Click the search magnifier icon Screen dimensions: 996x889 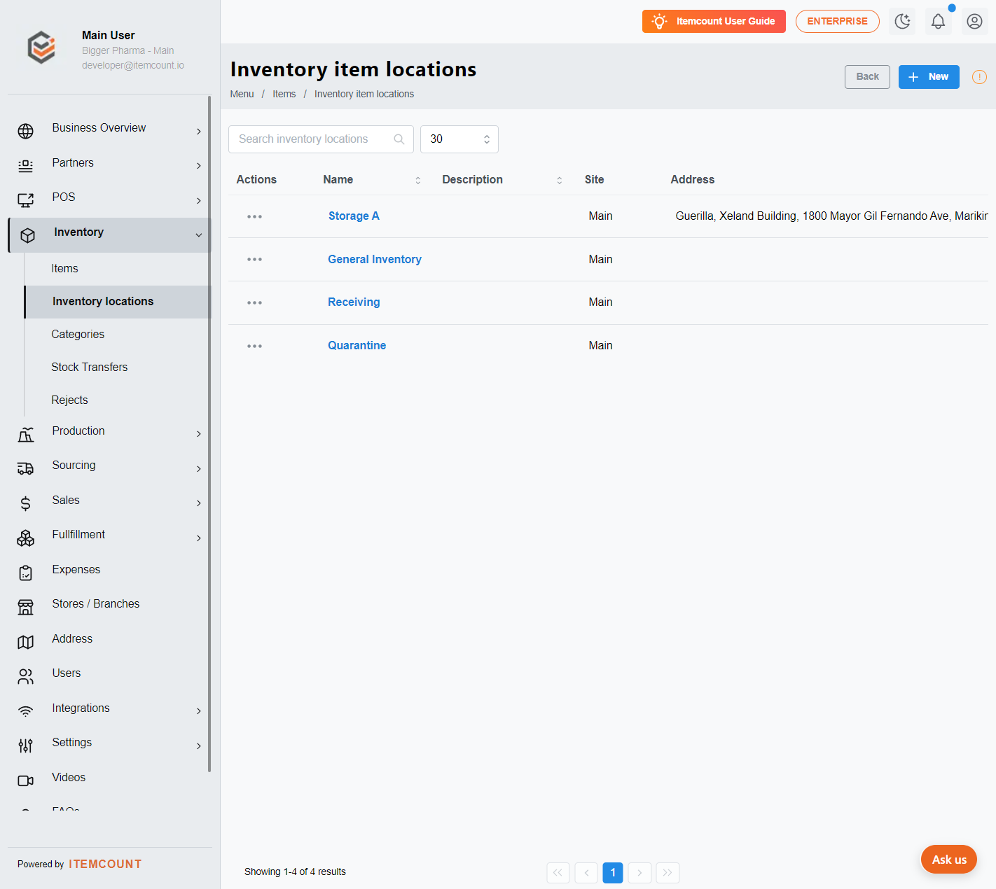point(399,139)
